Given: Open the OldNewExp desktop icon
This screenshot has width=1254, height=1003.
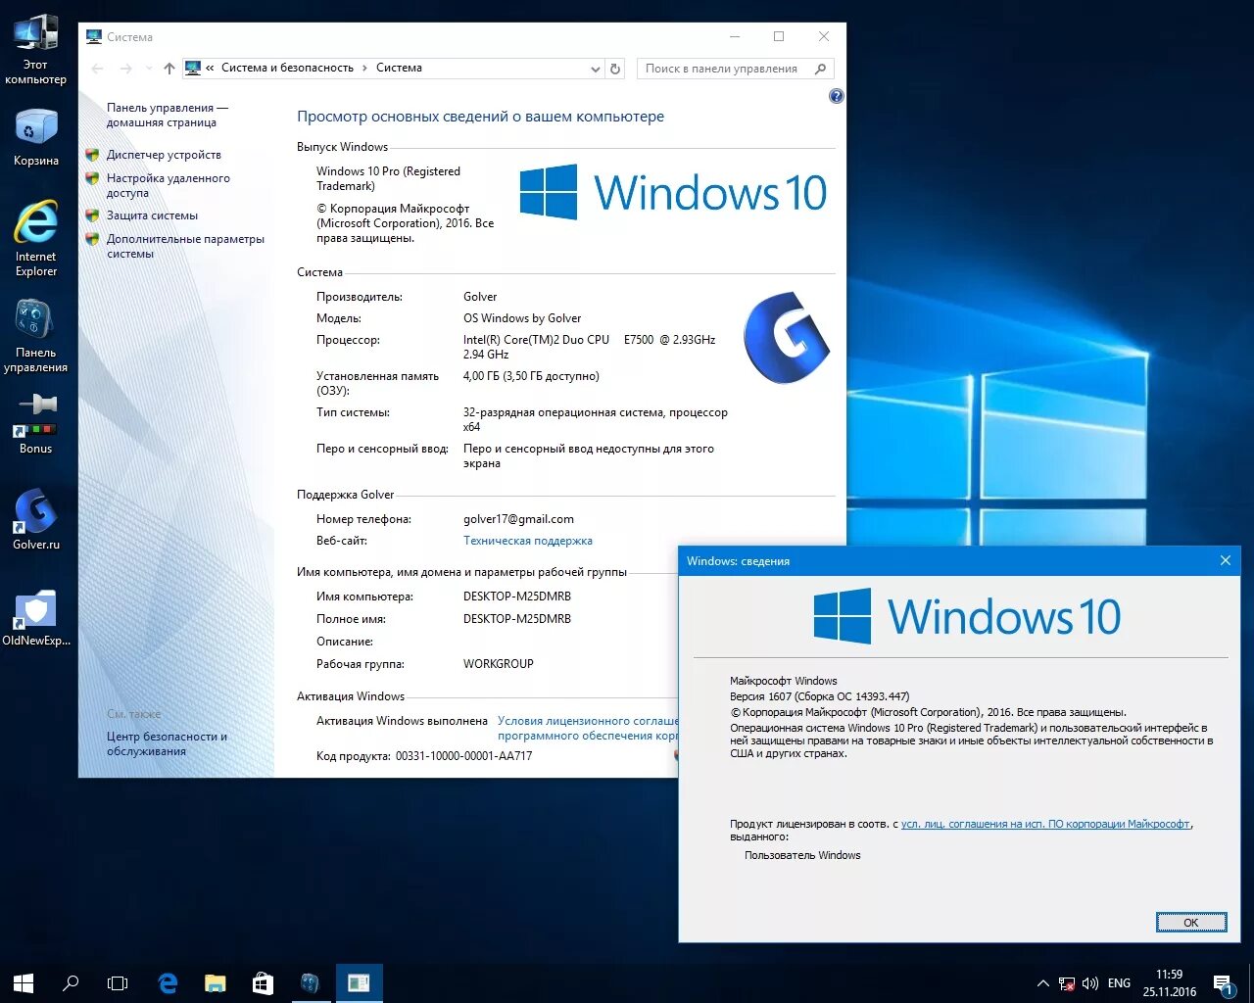Looking at the screenshot, I should 35,609.
